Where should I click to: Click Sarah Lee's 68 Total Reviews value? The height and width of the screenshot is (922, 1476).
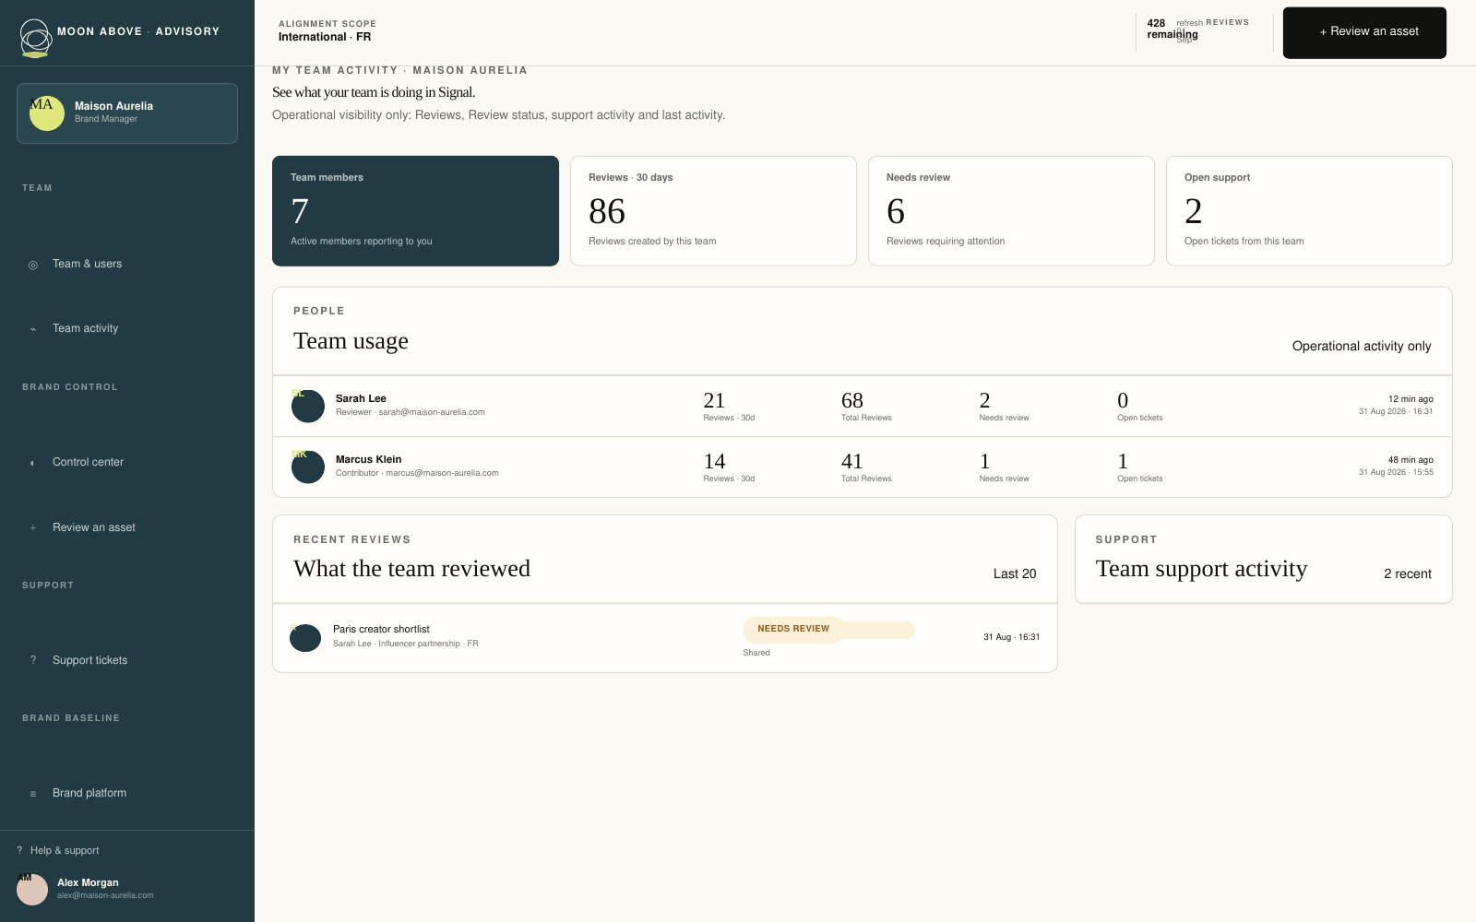[852, 400]
